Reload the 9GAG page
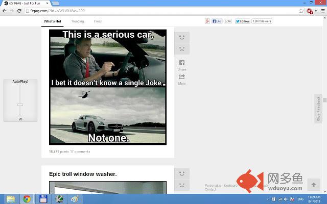 pyautogui.click(x=19, y=11)
